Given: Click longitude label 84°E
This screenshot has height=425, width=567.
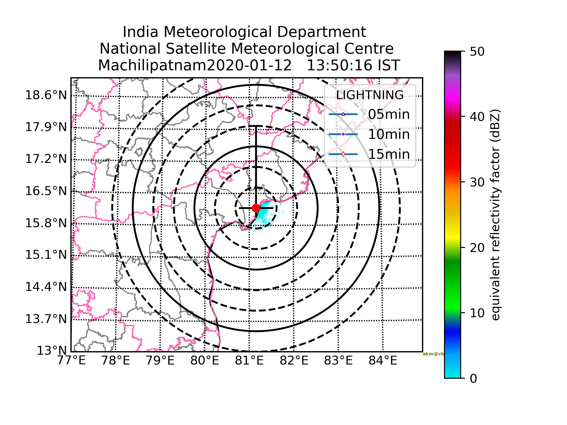Looking at the screenshot, I should click(x=383, y=361).
